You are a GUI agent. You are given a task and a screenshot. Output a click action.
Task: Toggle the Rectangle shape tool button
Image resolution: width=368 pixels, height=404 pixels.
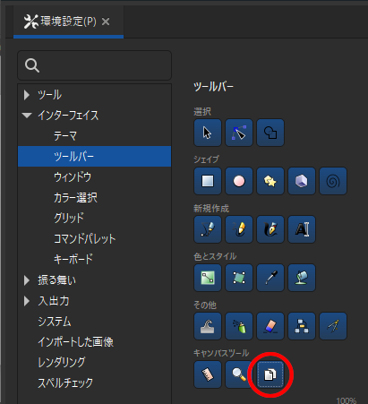[x=208, y=181]
